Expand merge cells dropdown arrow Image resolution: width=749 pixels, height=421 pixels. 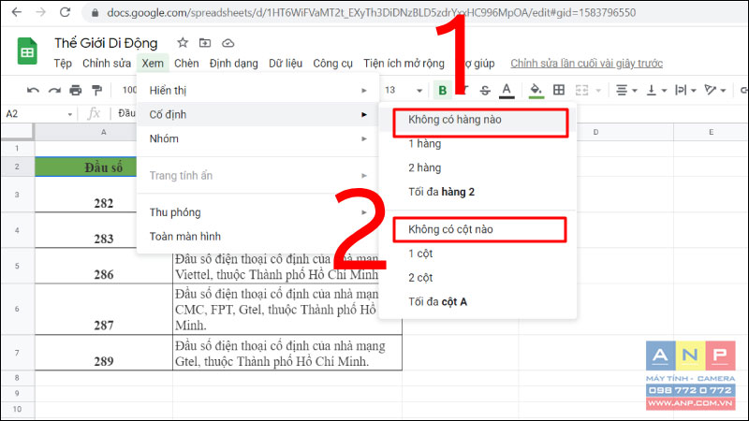(598, 90)
